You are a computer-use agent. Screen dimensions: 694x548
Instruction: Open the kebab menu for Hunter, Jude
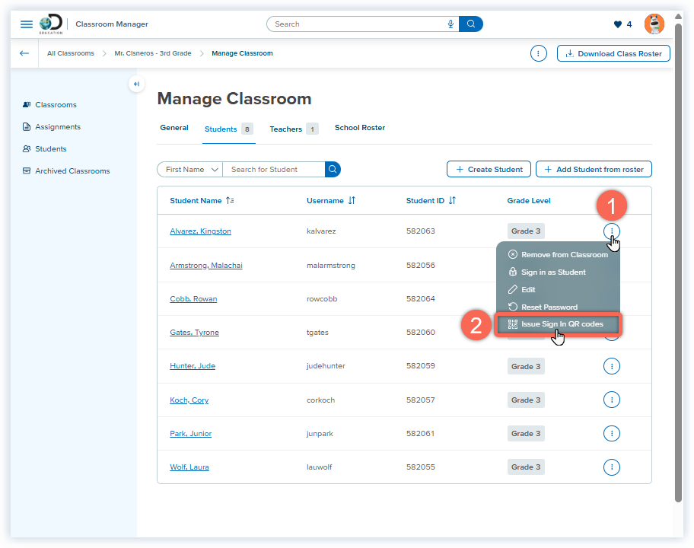point(612,366)
